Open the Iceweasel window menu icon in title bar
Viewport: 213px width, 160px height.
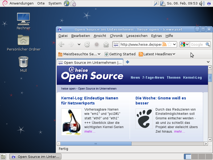60,29
